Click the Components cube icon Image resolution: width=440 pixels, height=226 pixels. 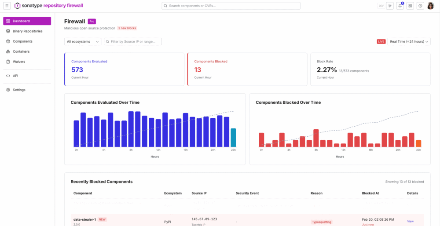coord(8,41)
